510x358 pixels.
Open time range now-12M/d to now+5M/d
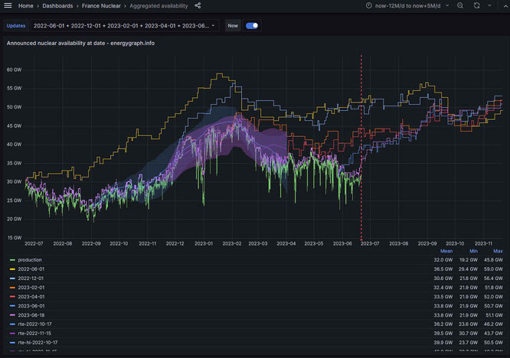coord(407,6)
